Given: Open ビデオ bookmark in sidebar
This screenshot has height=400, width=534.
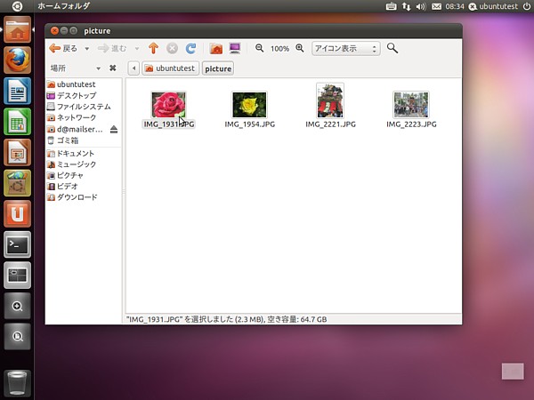Looking at the screenshot, I should point(84,187).
